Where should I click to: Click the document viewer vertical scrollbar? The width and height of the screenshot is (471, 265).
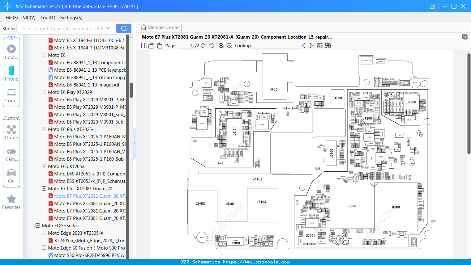click(469, 103)
